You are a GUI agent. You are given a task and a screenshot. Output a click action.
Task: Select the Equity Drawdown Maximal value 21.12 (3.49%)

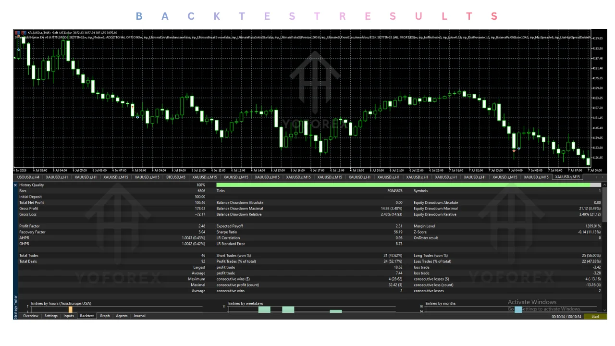[x=589, y=209]
